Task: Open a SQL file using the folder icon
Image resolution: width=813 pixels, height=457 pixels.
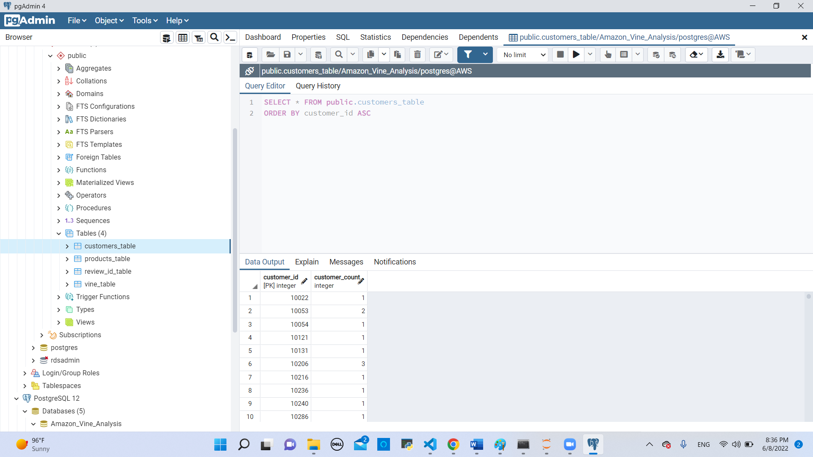Action: [270, 54]
